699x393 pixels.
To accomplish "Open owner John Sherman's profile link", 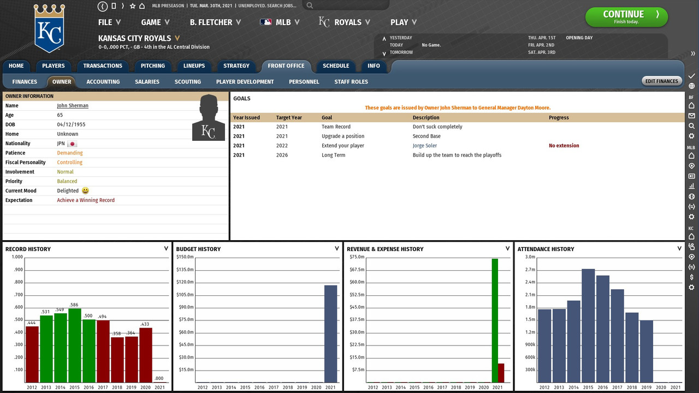I will (x=73, y=106).
